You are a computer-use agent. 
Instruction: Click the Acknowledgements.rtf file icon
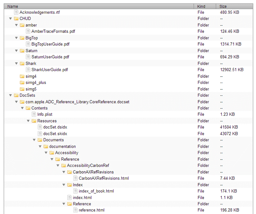click(x=16, y=12)
